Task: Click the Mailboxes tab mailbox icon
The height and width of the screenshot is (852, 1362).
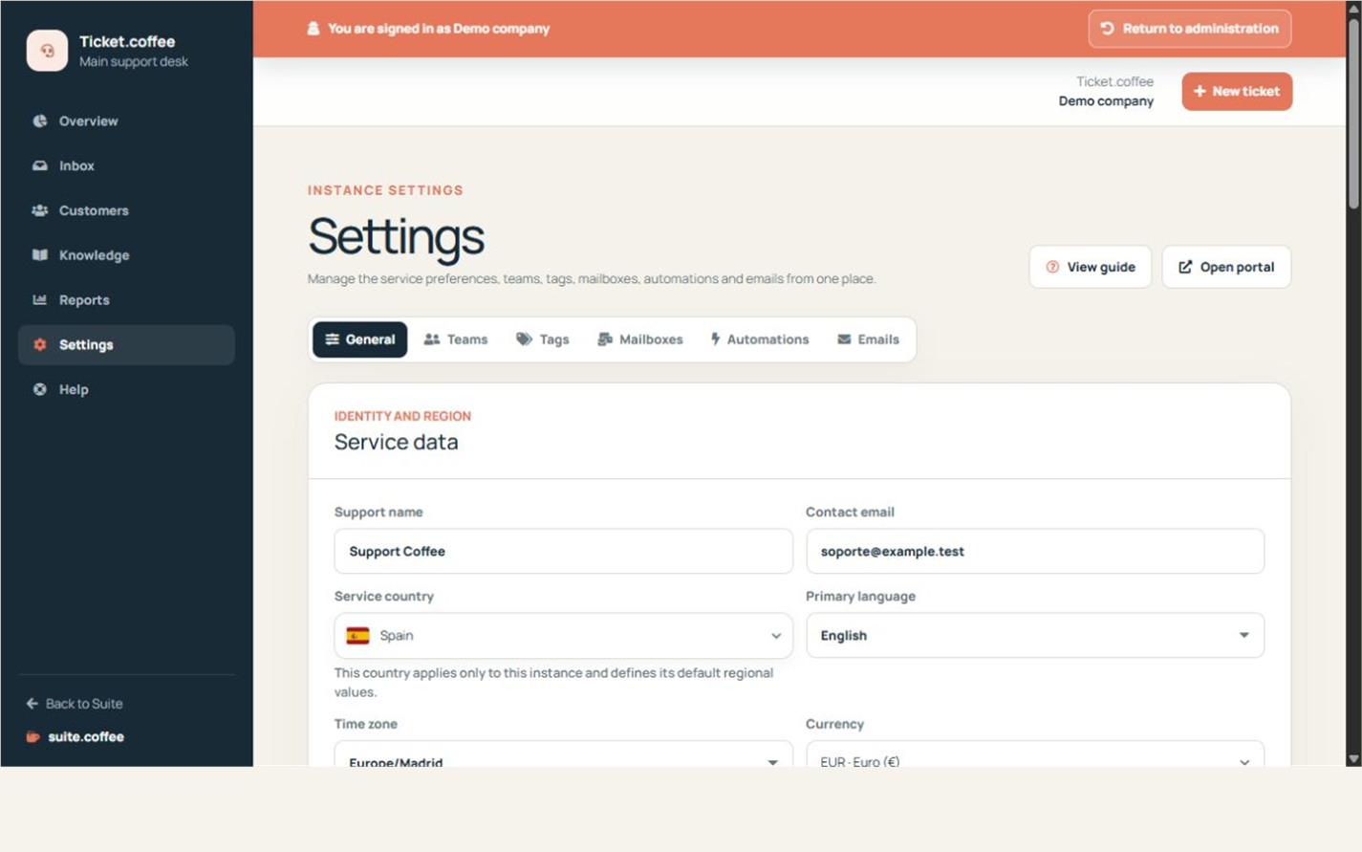Action: (x=605, y=339)
